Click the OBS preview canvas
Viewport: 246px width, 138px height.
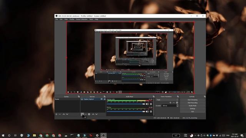(x=130, y=58)
